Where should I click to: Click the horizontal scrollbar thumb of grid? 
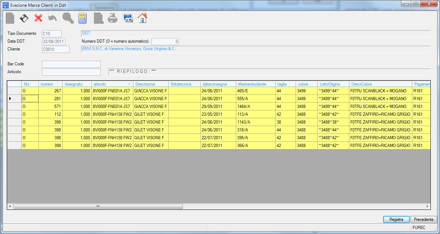click(x=98, y=206)
